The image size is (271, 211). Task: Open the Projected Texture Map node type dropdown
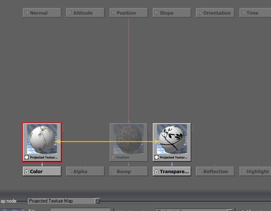(x=98, y=201)
